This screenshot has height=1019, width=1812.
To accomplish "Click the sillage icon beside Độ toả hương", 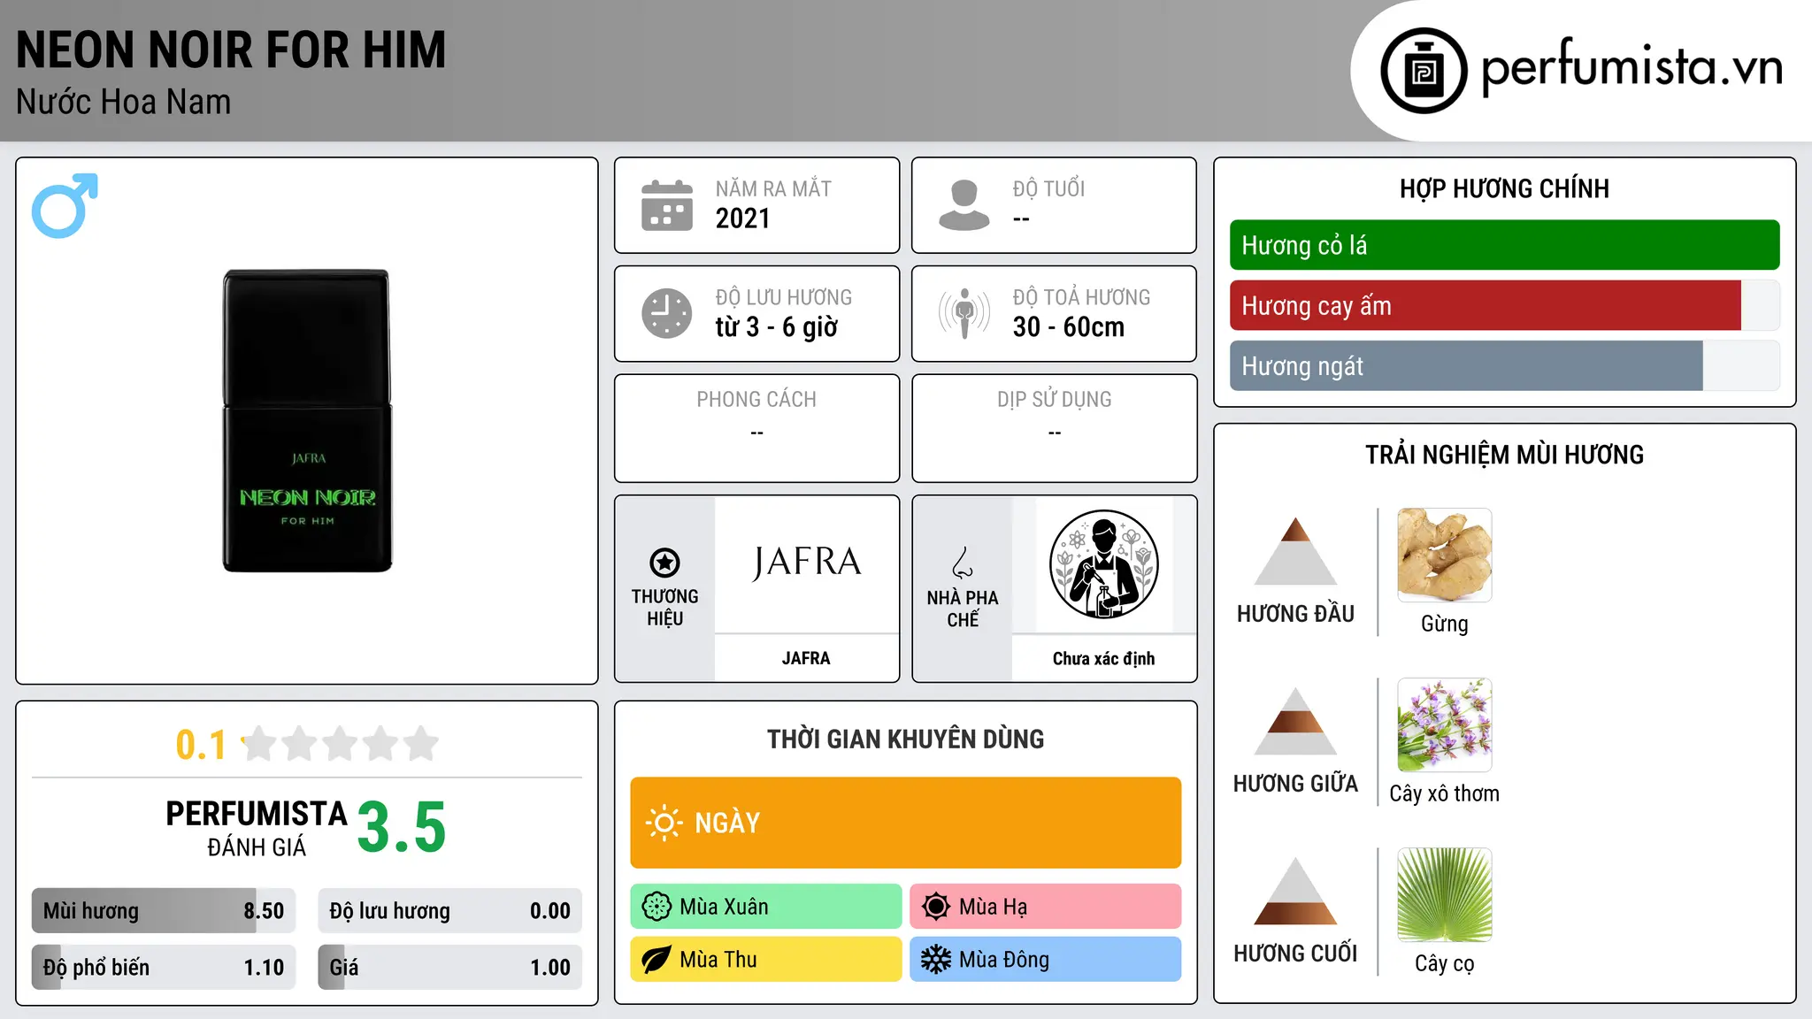I will pos(964,313).
